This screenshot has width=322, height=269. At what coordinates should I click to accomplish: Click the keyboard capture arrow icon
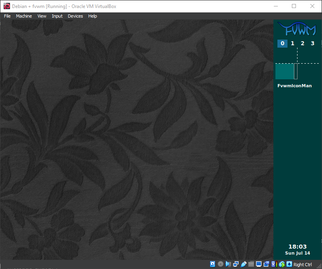click(289, 264)
